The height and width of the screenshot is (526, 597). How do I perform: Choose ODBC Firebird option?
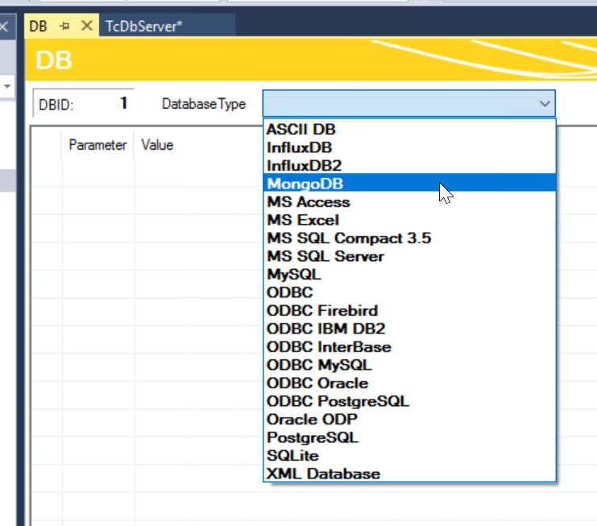click(409, 311)
